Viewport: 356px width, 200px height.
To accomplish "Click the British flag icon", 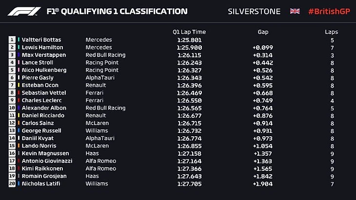I will (295, 11).
